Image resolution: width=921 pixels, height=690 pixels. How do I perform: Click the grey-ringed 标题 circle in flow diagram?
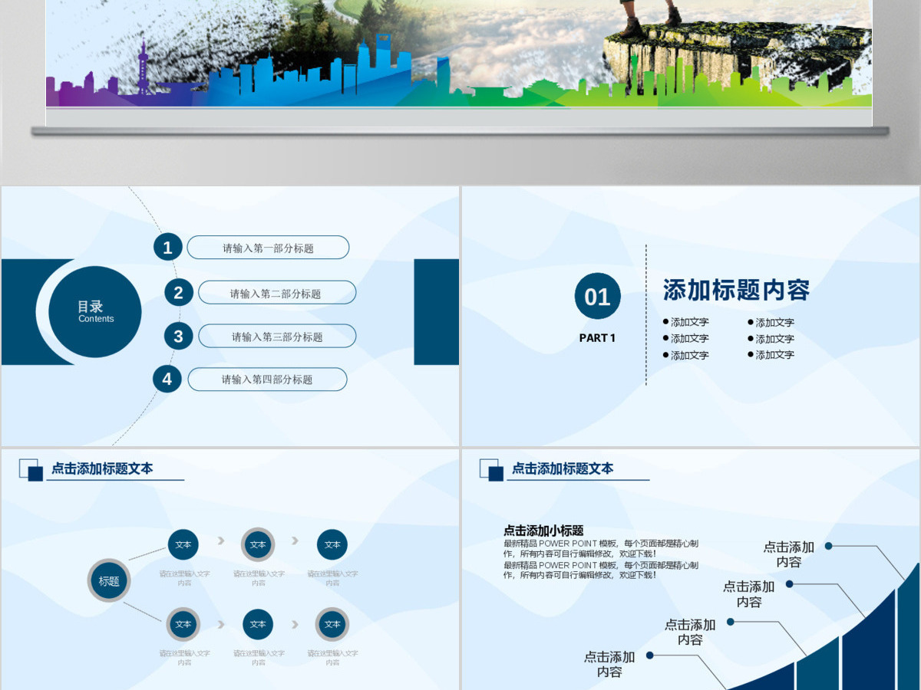(109, 580)
